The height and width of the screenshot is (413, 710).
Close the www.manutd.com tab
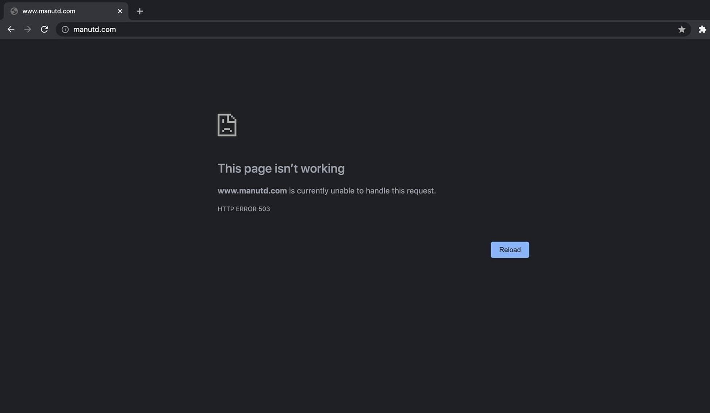(x=120, y=11)
